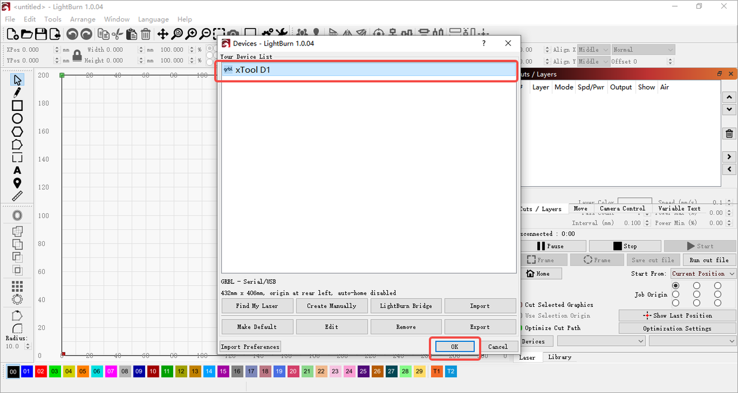Click the Import file toolbar icon
This screenshot has width=738, height=393.
(x=55, y=34)
